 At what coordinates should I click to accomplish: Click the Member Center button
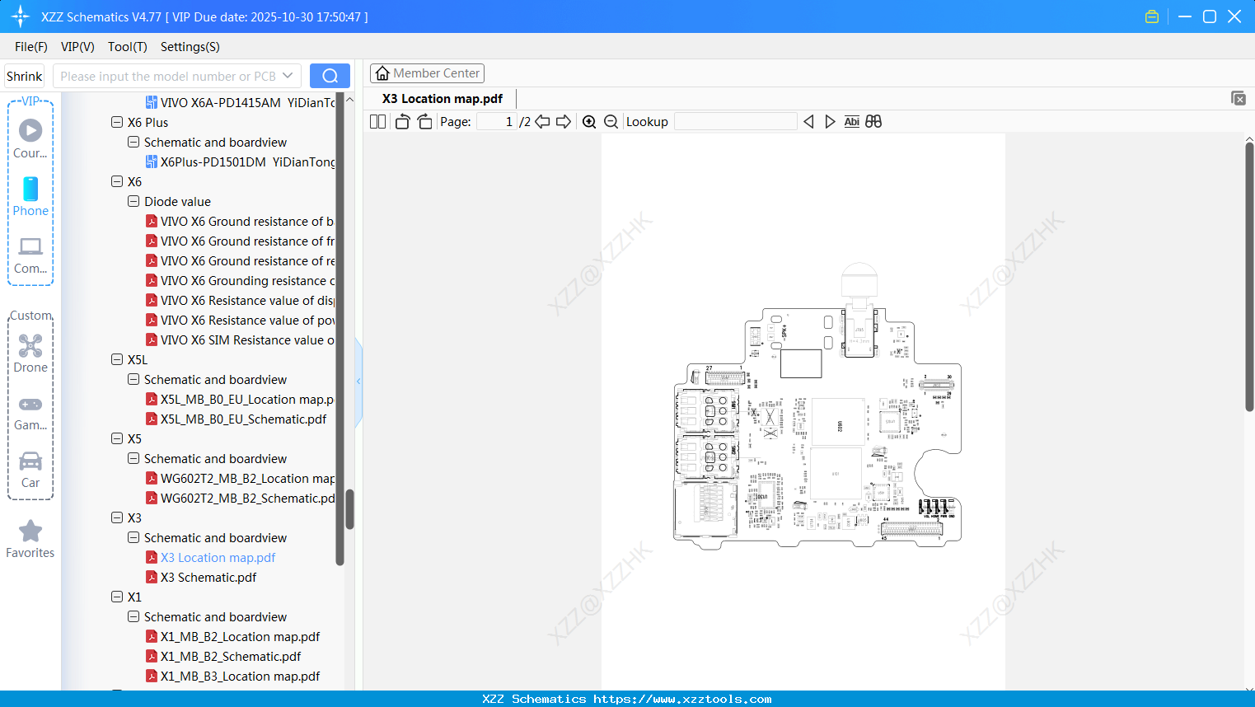tap(427, 73)
